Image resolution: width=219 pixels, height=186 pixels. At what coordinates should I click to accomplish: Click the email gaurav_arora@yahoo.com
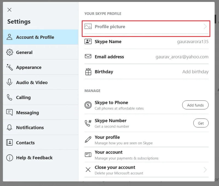(182, 57)
